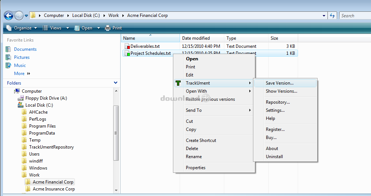Viewport: 371px width, 196px height.
Task: Open Help from TrackUment submenu
Action: [270, 118]
